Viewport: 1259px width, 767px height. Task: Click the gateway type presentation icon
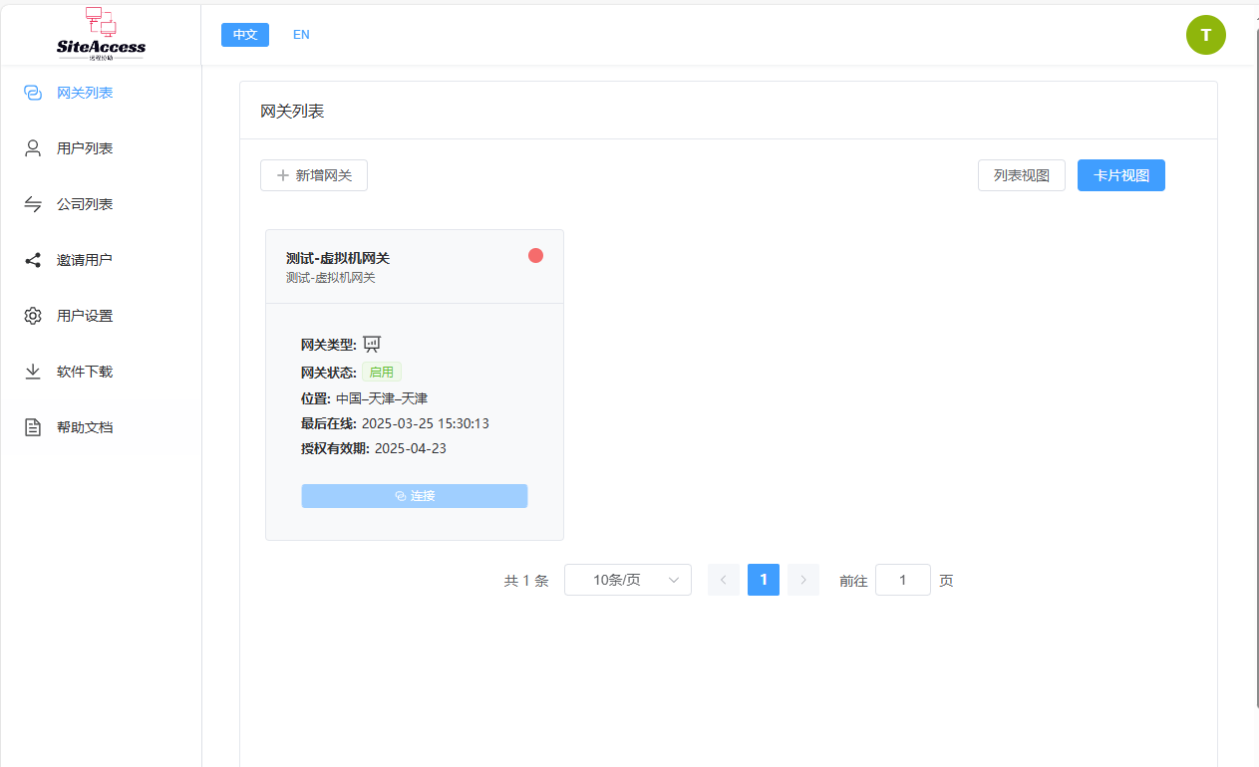tap(372, 345)
